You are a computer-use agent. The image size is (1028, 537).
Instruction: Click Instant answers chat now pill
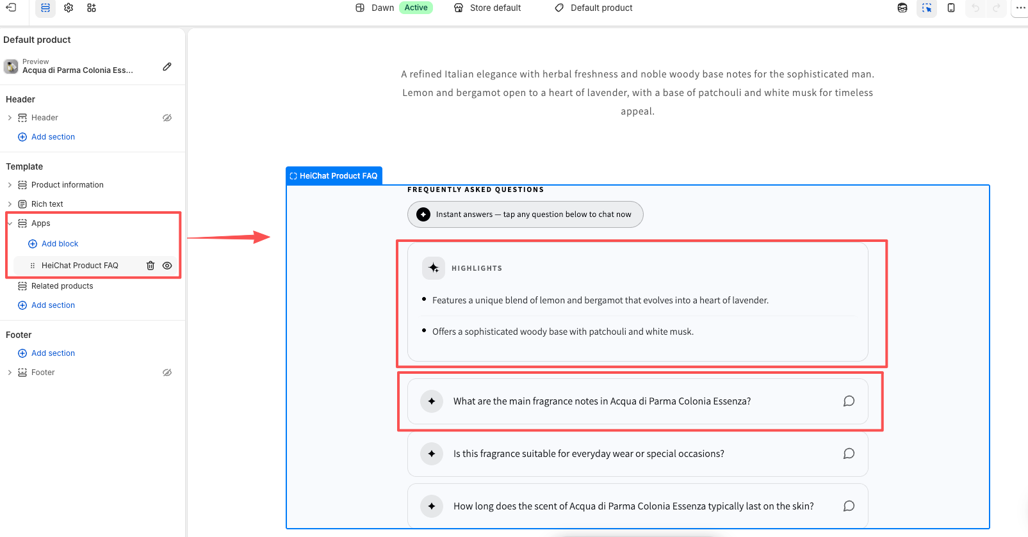coord(525,214)
